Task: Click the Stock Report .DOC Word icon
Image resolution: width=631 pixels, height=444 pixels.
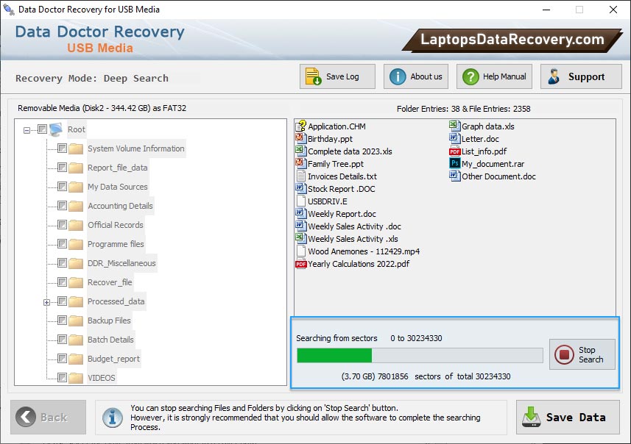Action: 300,188
